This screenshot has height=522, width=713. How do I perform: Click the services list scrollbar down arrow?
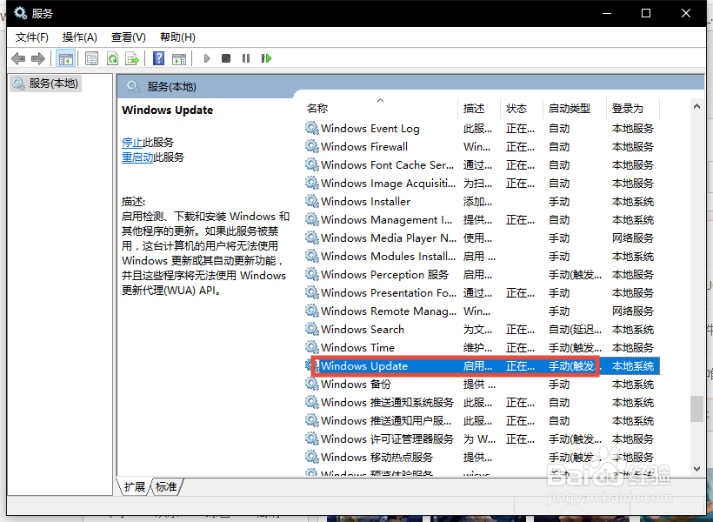click(696, 469)
